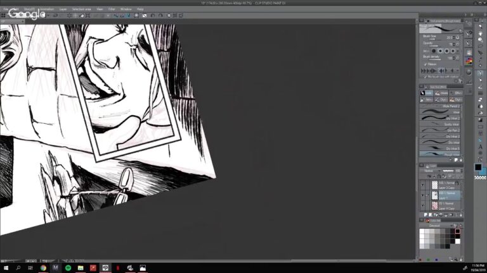Close the canvas document tab

[x=23, y=21]
